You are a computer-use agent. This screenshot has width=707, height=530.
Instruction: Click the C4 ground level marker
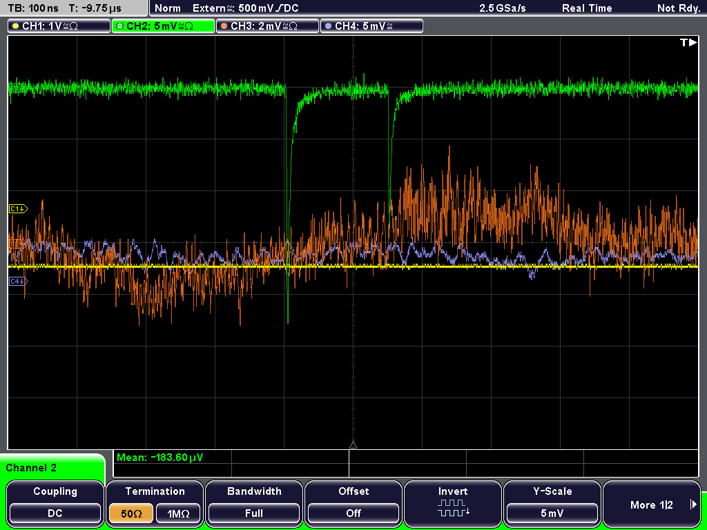point(19,282)
